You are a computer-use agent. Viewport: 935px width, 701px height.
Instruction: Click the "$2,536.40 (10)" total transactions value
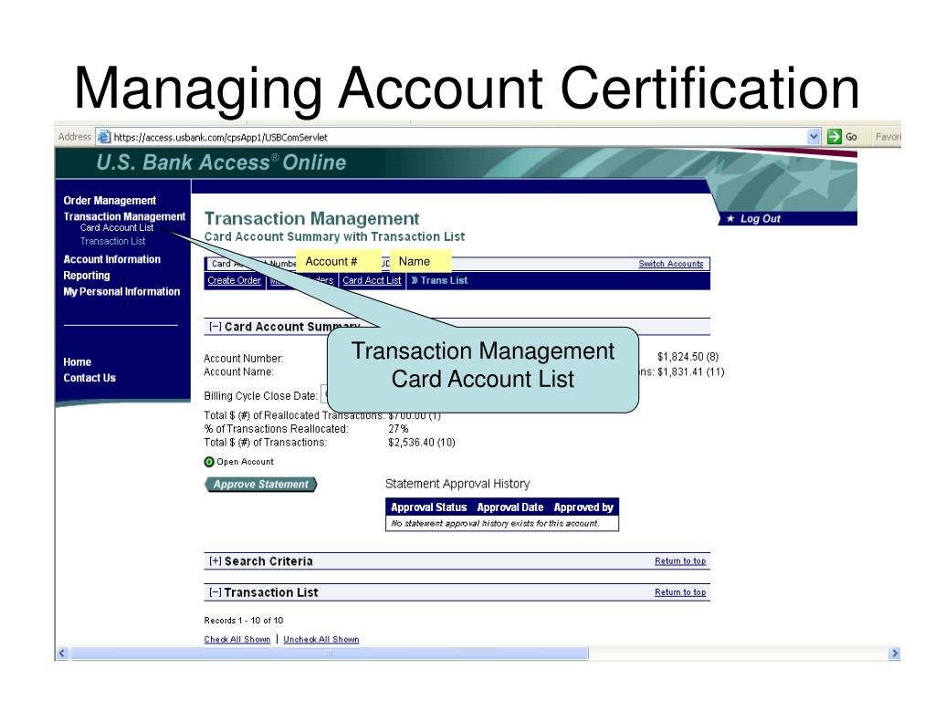(x=422, y=443)
